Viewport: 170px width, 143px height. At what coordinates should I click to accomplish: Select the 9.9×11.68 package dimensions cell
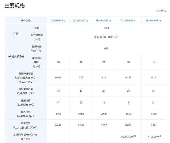pos(106,37)
